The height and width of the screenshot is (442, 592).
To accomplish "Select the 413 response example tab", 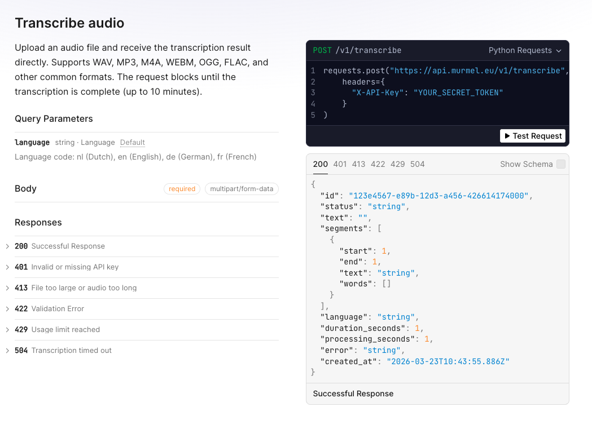I will (x=358, y=164).
